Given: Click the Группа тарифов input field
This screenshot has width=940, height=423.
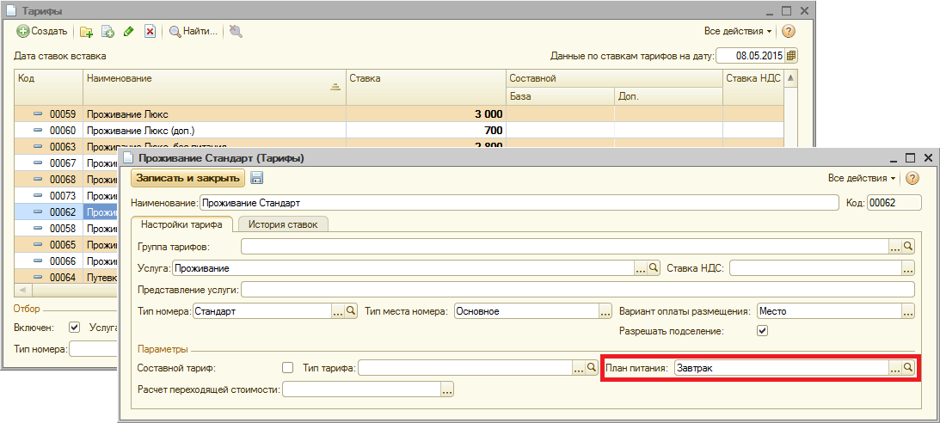Looking at the screenshot, I should (x=565, y=246).
